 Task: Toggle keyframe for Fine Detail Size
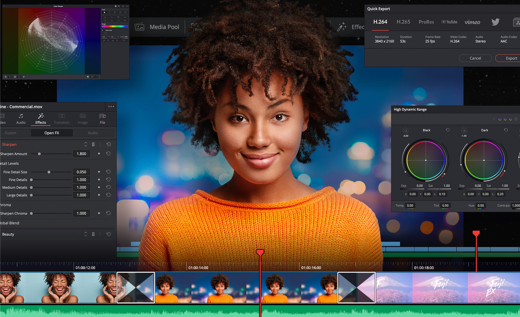pyautogui.click(x=99, y=172)
